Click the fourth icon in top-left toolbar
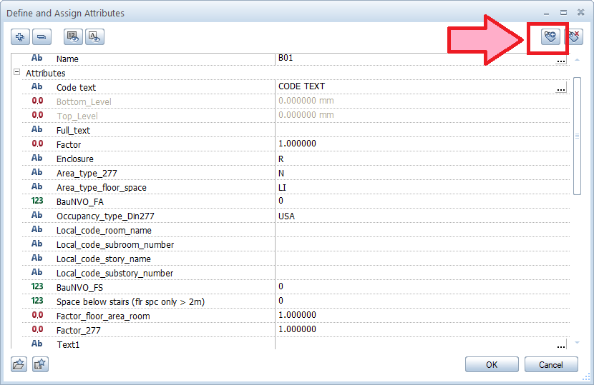Image resolution: width=594 pixels, height=385 pixels. coord(94,37)
